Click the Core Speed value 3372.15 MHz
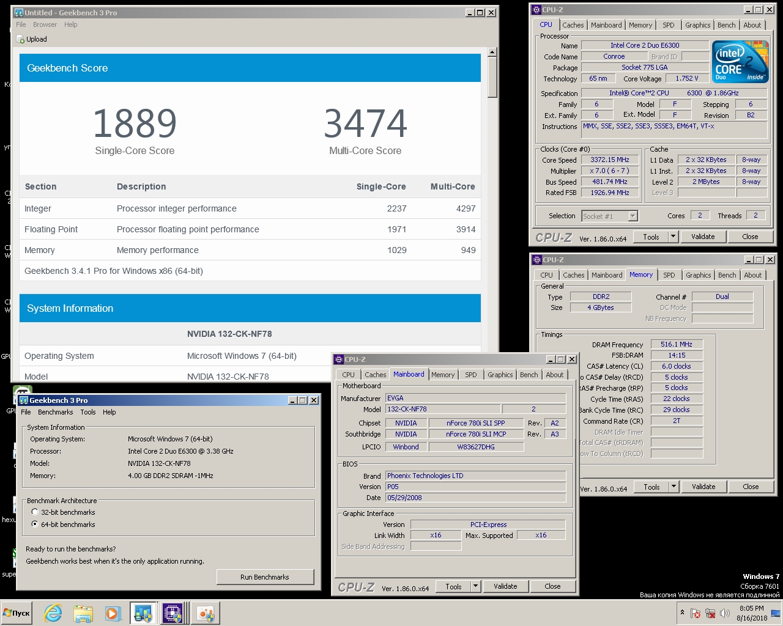 609,160
